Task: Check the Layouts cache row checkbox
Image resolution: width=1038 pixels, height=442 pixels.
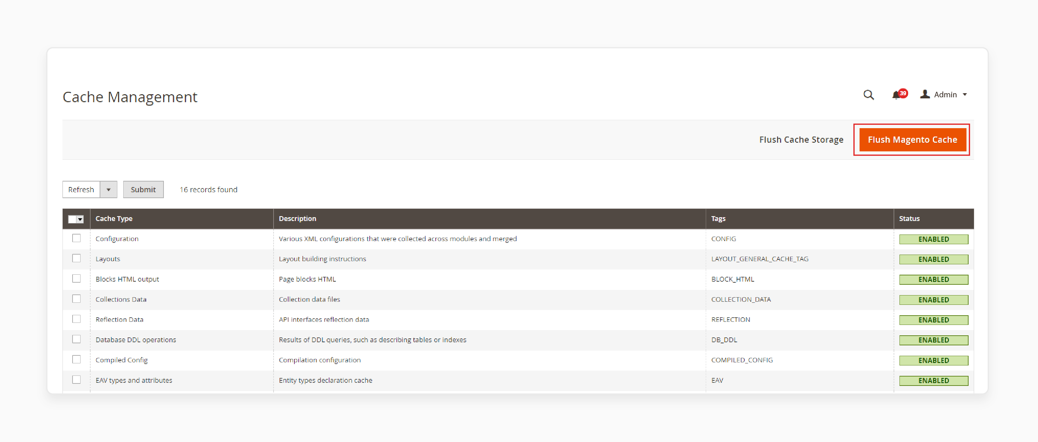Action: [76, 258]
